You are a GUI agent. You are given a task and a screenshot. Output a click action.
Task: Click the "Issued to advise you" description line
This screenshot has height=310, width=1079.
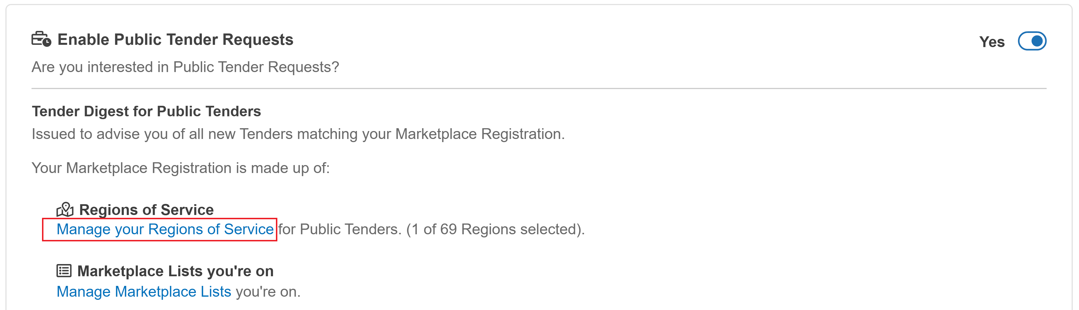[298, 134]
